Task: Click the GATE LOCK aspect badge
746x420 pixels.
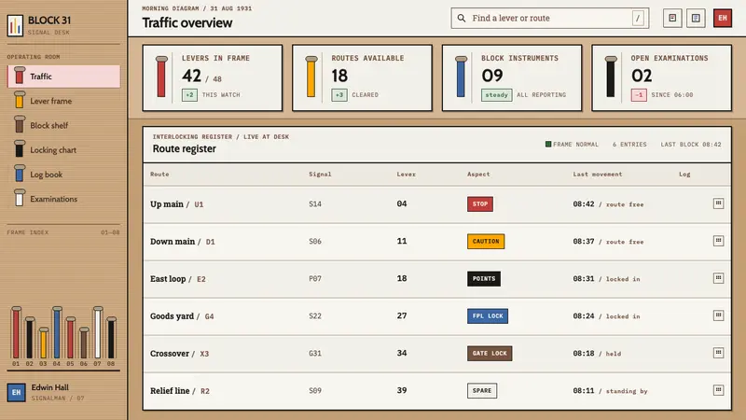Action: click(x=490, y=354)
